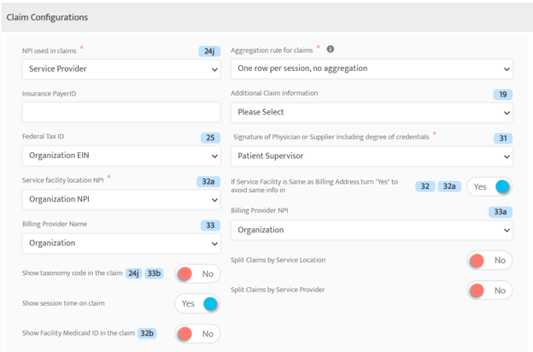Turn off Show session time on claim
The width and height of the screenshot is (533, 352).
click(197, 303)
